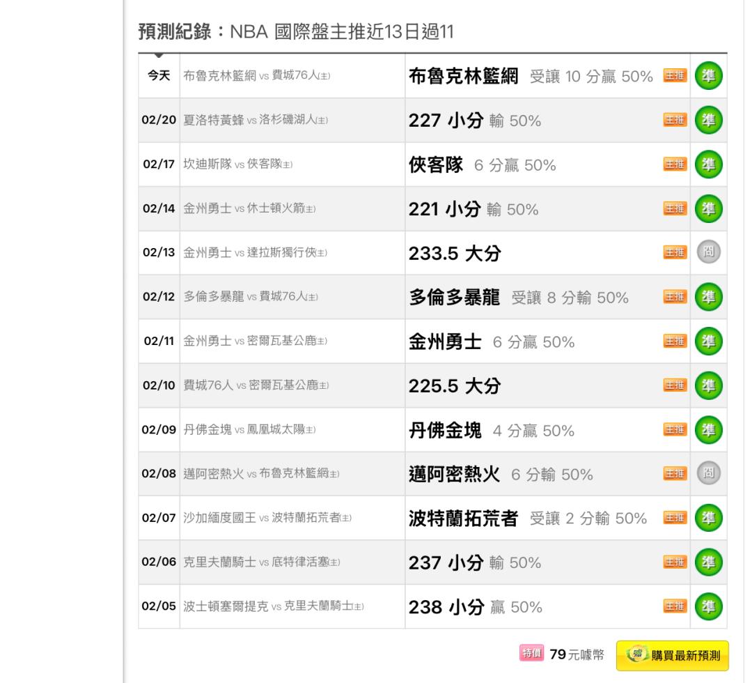Select prediction 邁阿密熱火 6 分輸 50%
This screenshot has width=752, height=683.
[501, 475]
